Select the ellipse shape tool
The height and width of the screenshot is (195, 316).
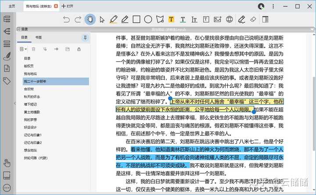[x=148, y=19]
